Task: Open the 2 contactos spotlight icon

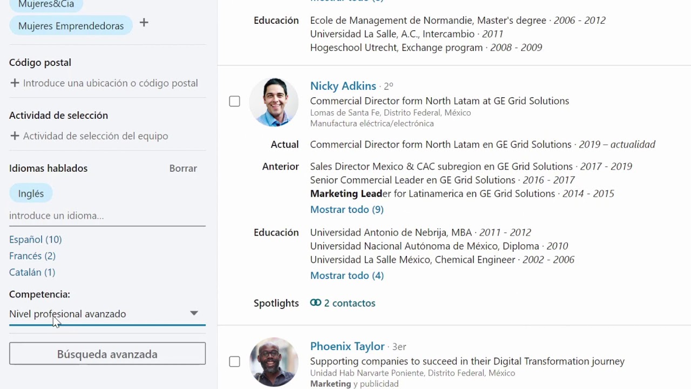Action: tap(315, 303)
